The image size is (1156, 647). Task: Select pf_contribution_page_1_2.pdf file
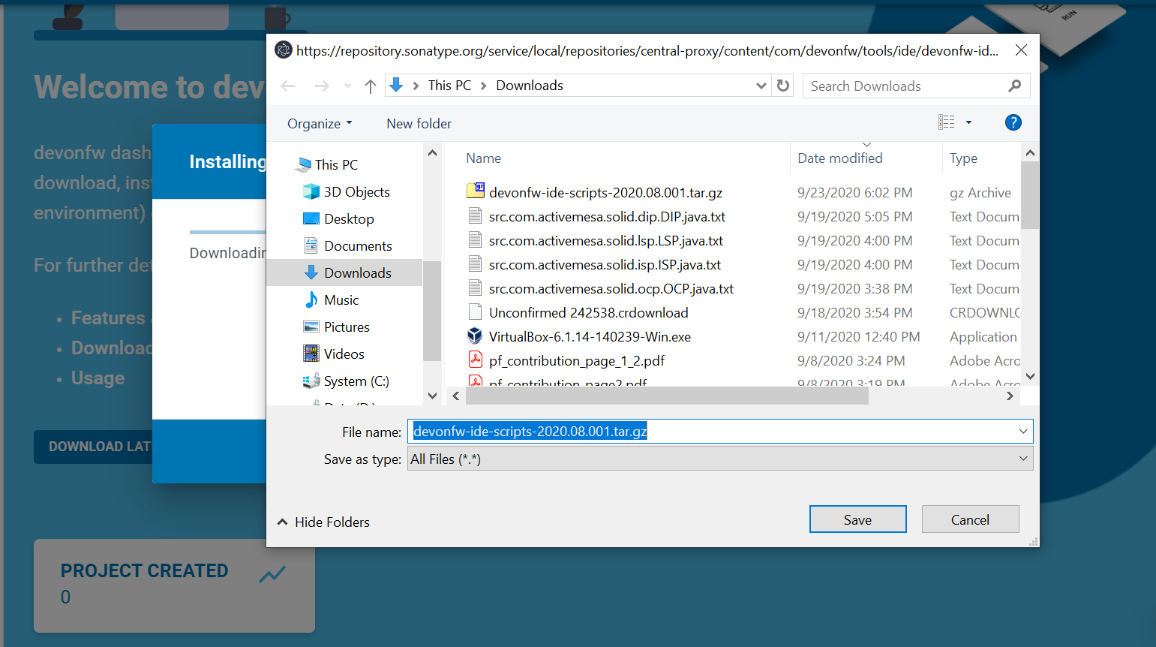pyautogui.click(x=576, y=361)
